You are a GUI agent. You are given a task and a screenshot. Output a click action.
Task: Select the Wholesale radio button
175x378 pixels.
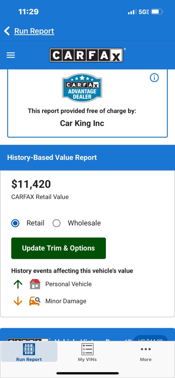pyautogui.click(x=57, y=223)
